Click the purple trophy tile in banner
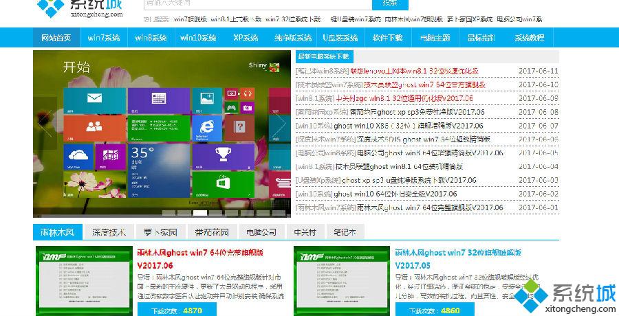Viewport: 619px width, 316px height. [x=223, y=156]
